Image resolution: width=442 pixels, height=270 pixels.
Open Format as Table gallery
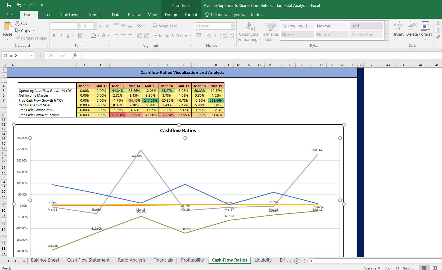point(270,31)
